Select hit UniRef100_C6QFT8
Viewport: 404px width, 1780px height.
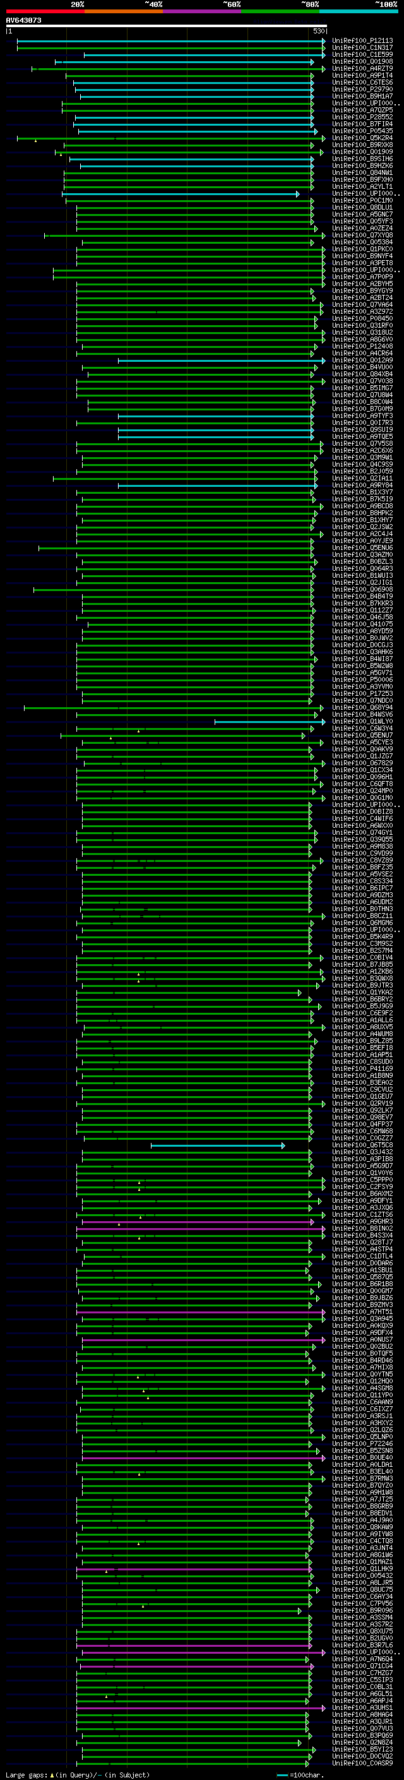pos(362,784)
